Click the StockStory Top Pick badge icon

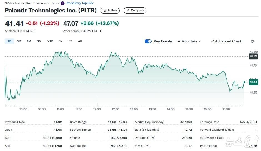tap(62, 3)
